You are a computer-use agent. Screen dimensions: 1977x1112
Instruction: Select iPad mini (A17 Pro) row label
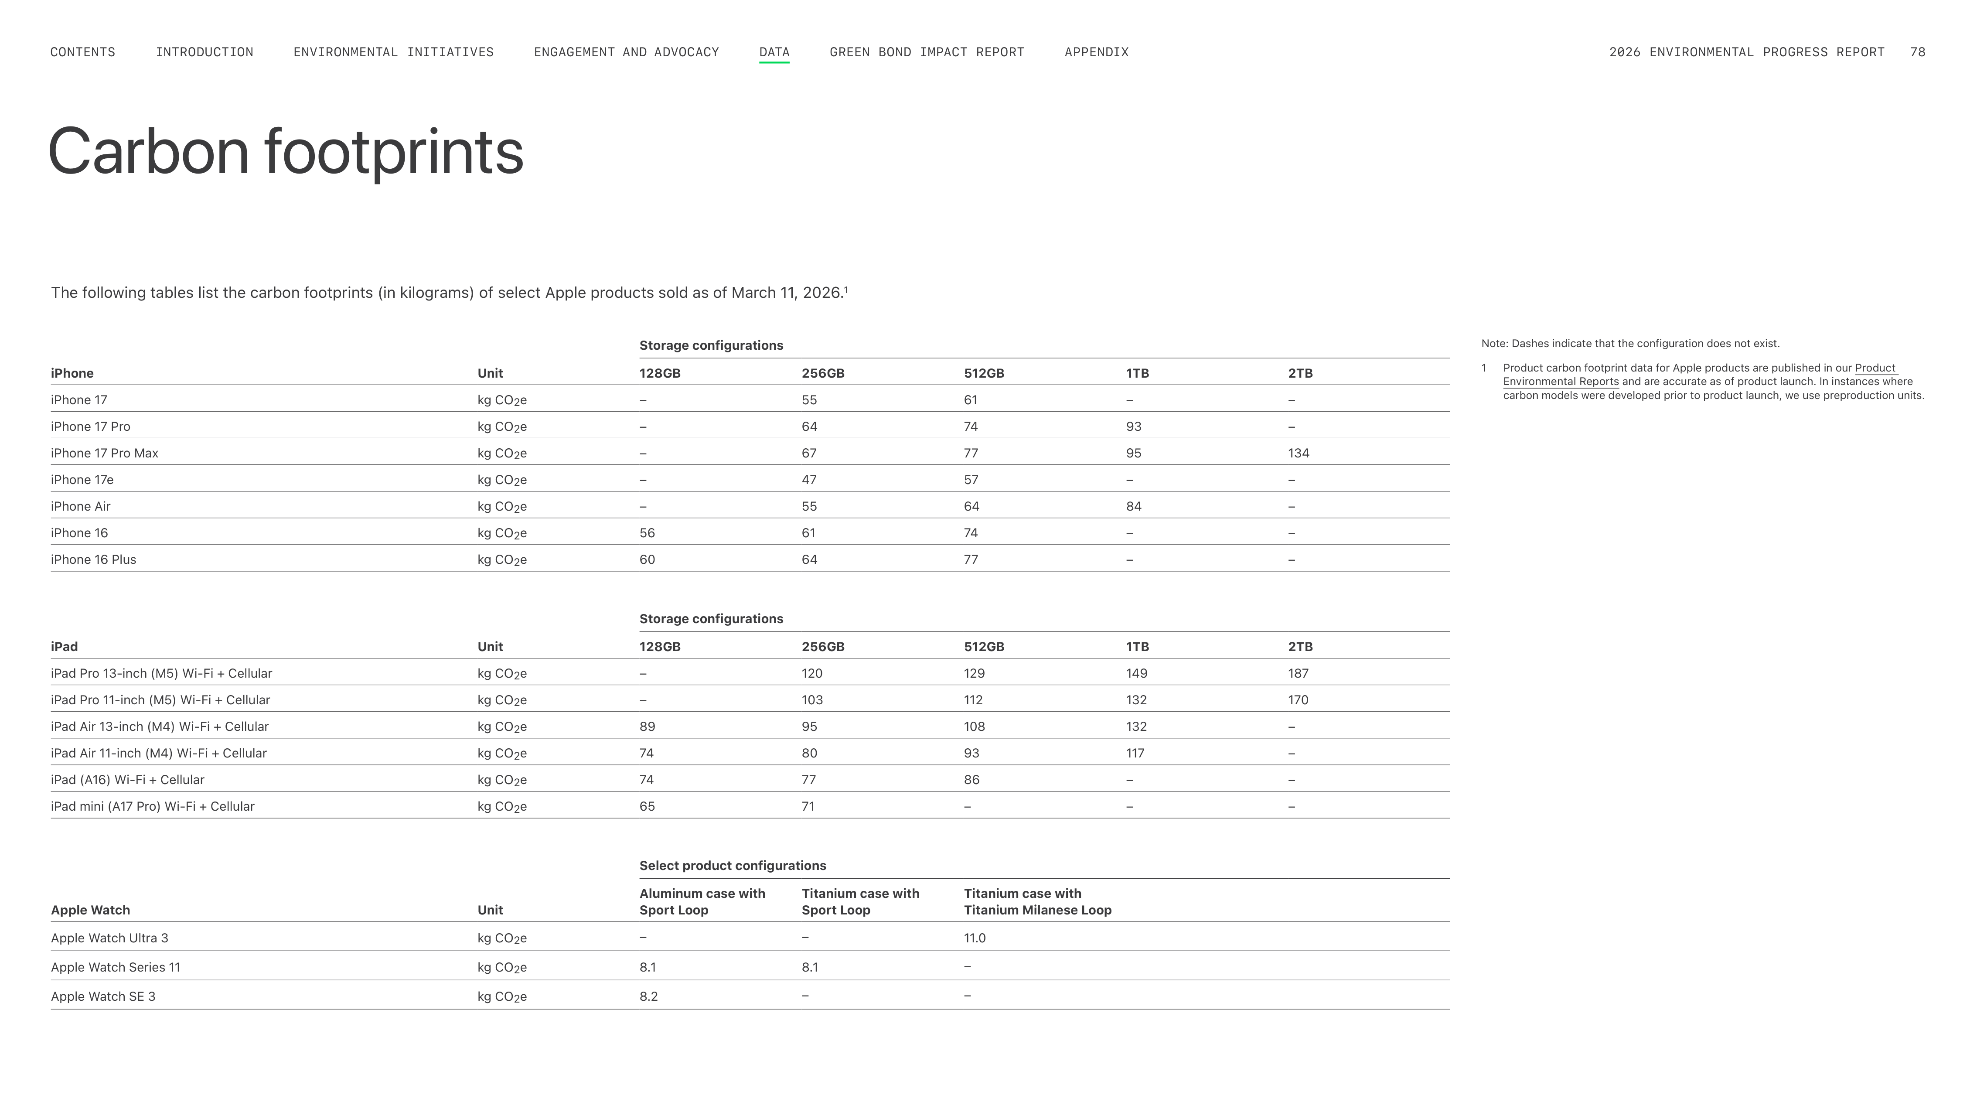point(153,807)
